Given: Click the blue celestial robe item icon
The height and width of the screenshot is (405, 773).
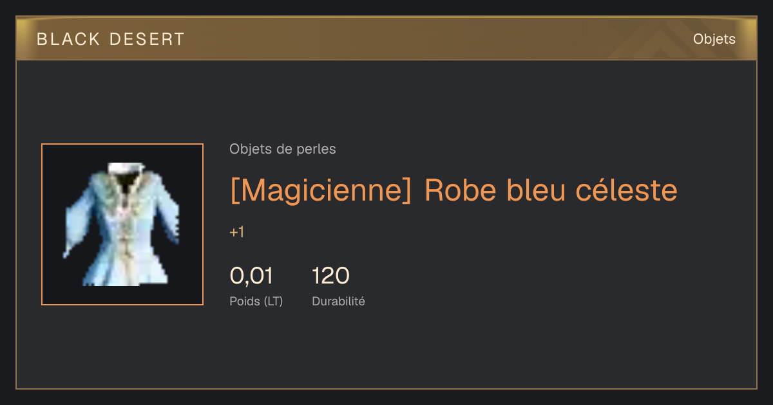Looking at the screenshot, I should pos(122,224).
